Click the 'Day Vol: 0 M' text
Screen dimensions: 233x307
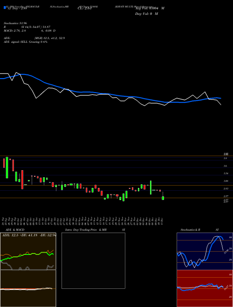click(x=146, y=14)
